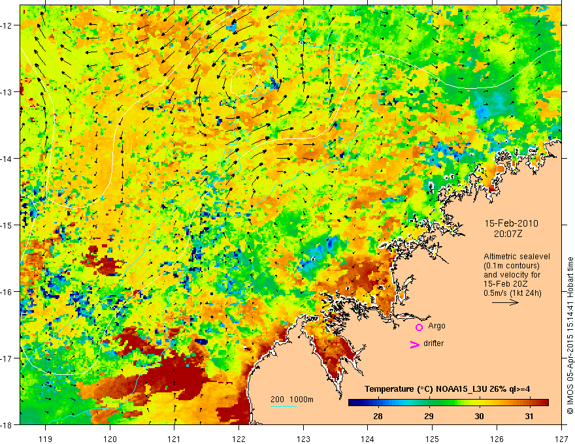Click latitude axis label -15

[7, 225]
